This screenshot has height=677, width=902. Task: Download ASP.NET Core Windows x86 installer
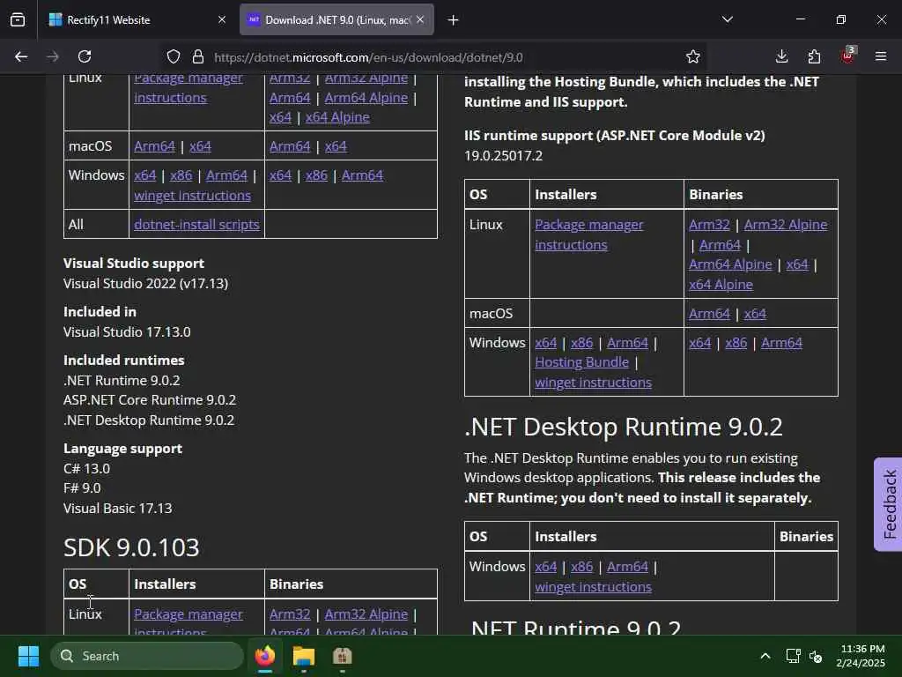pos(581,343)
